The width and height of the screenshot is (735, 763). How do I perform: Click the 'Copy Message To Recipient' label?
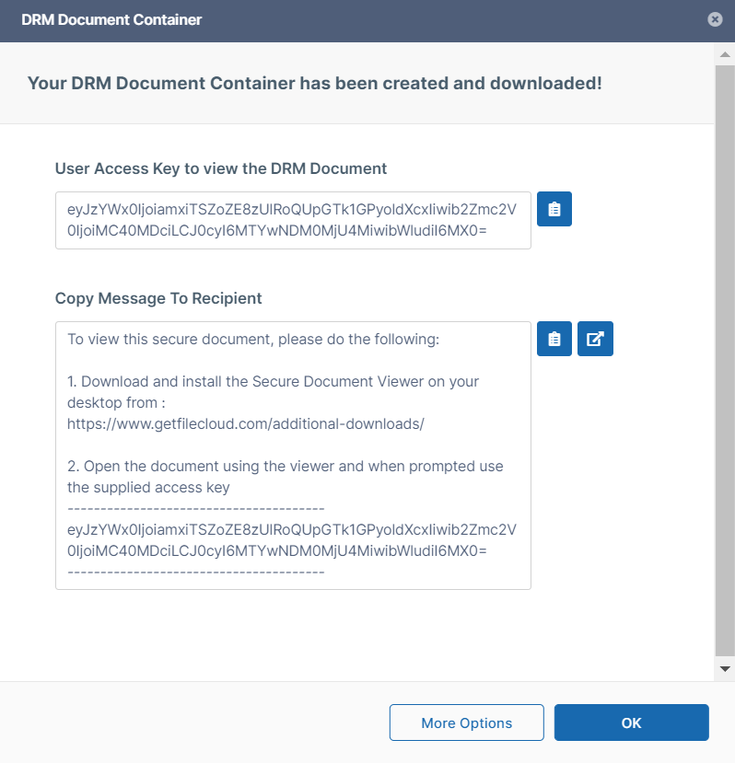click(158, 298)
